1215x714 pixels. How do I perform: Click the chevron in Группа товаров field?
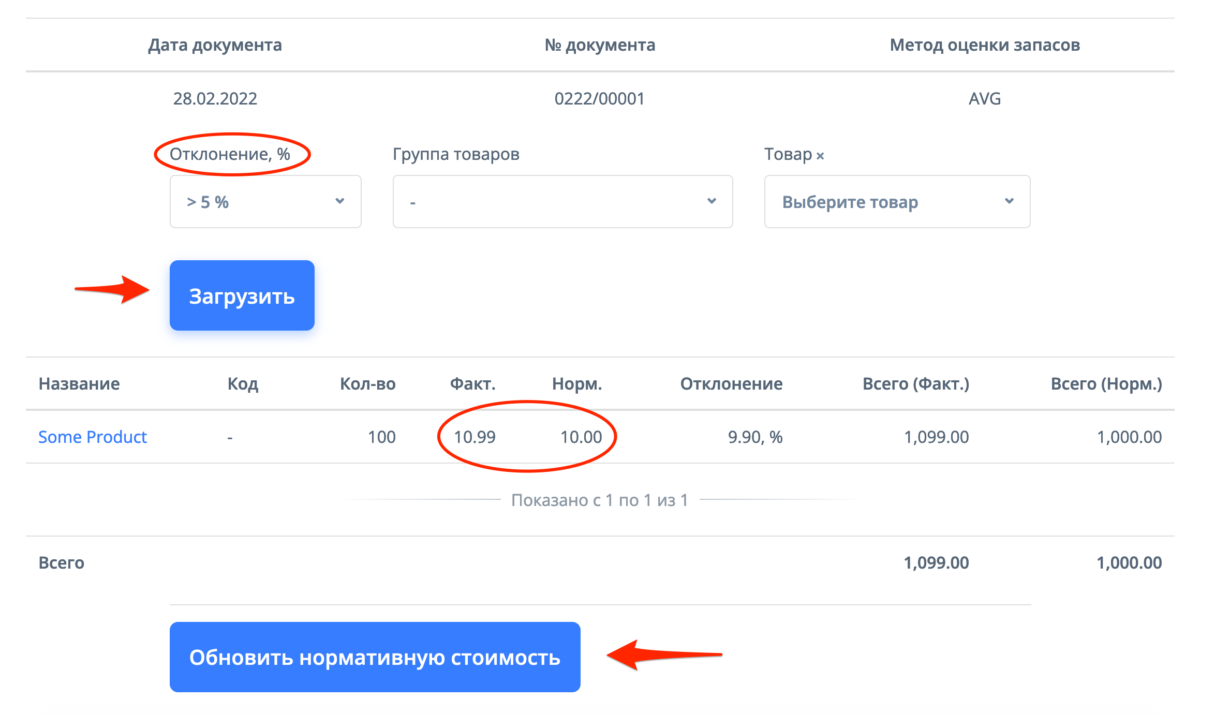(x=712, y=201)
